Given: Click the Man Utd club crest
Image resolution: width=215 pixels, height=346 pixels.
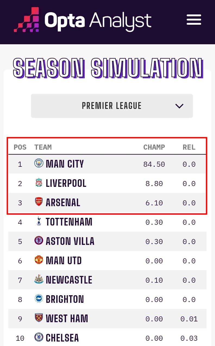Looking at the screenshot, I should pos(39,260).
